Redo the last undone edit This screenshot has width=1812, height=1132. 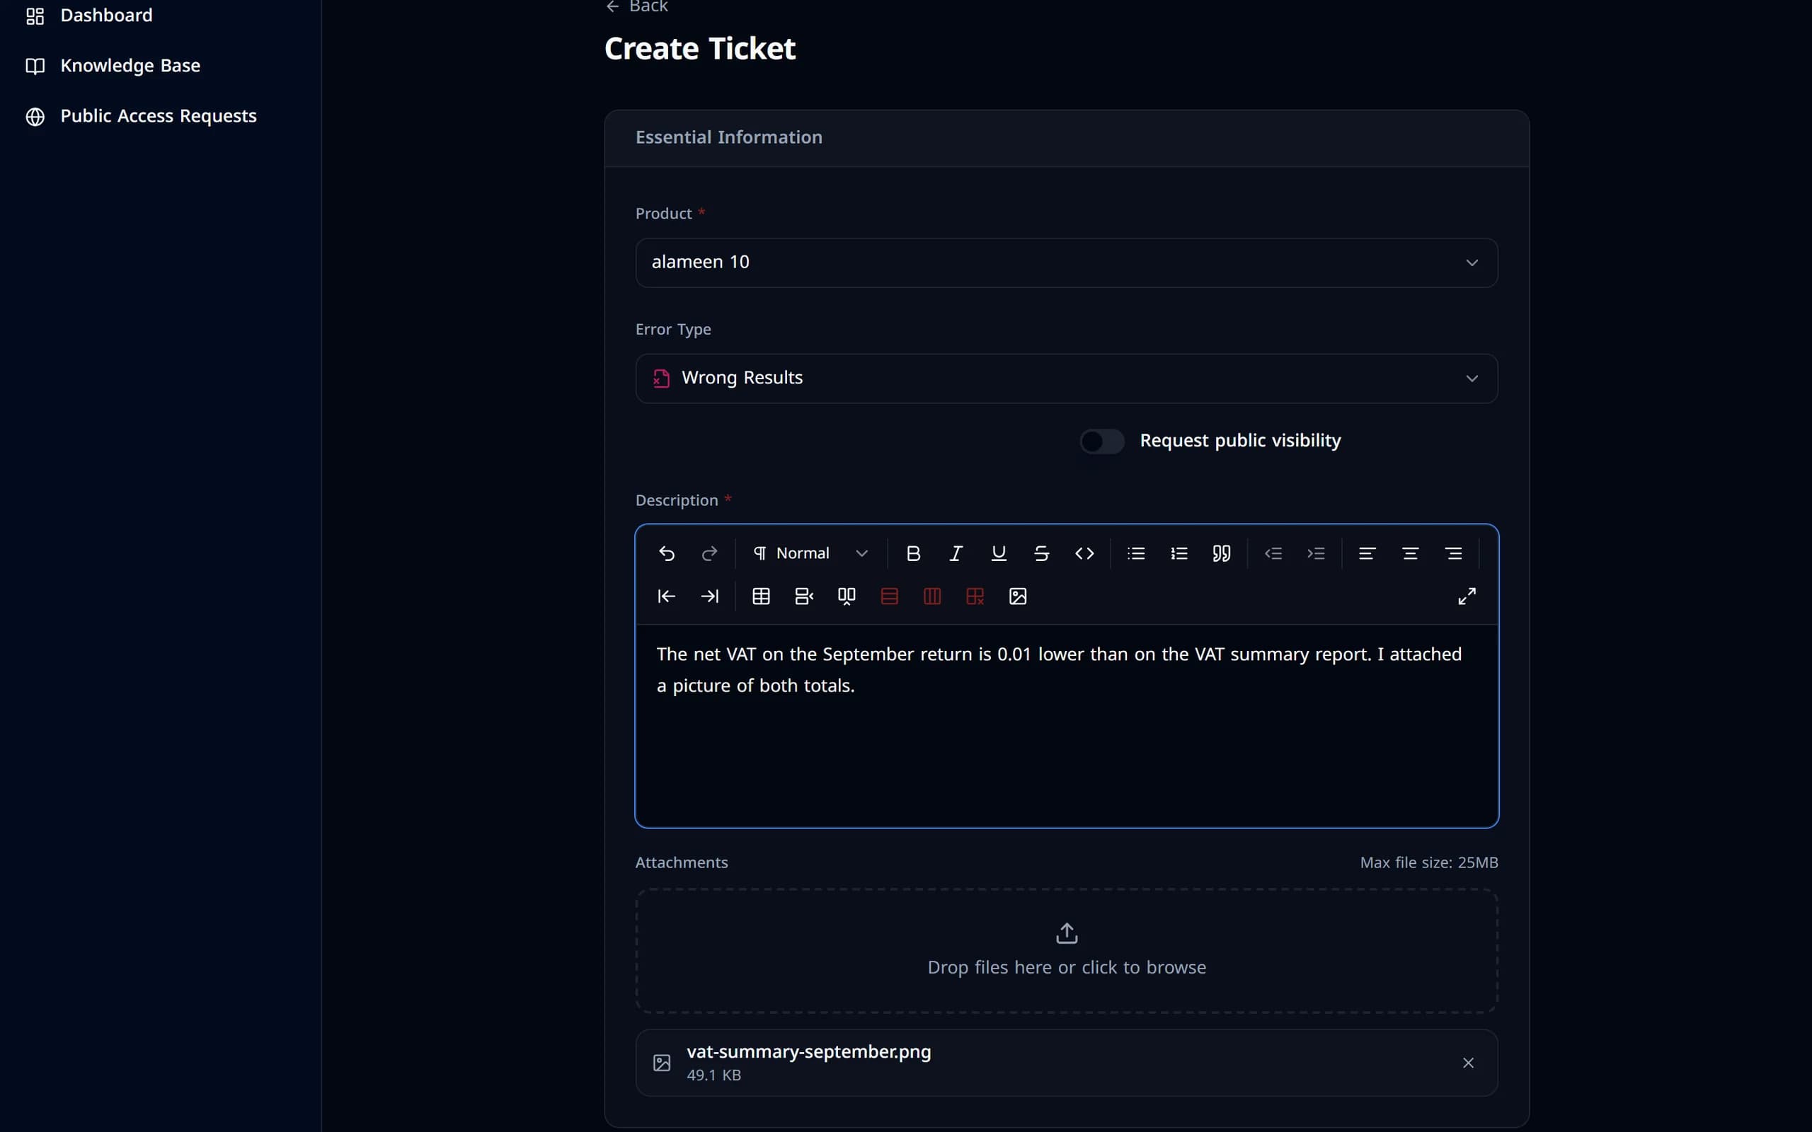click(709, 553)
